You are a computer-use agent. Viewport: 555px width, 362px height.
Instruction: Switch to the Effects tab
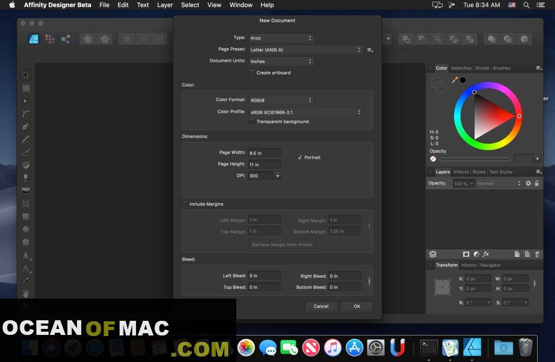461,172
